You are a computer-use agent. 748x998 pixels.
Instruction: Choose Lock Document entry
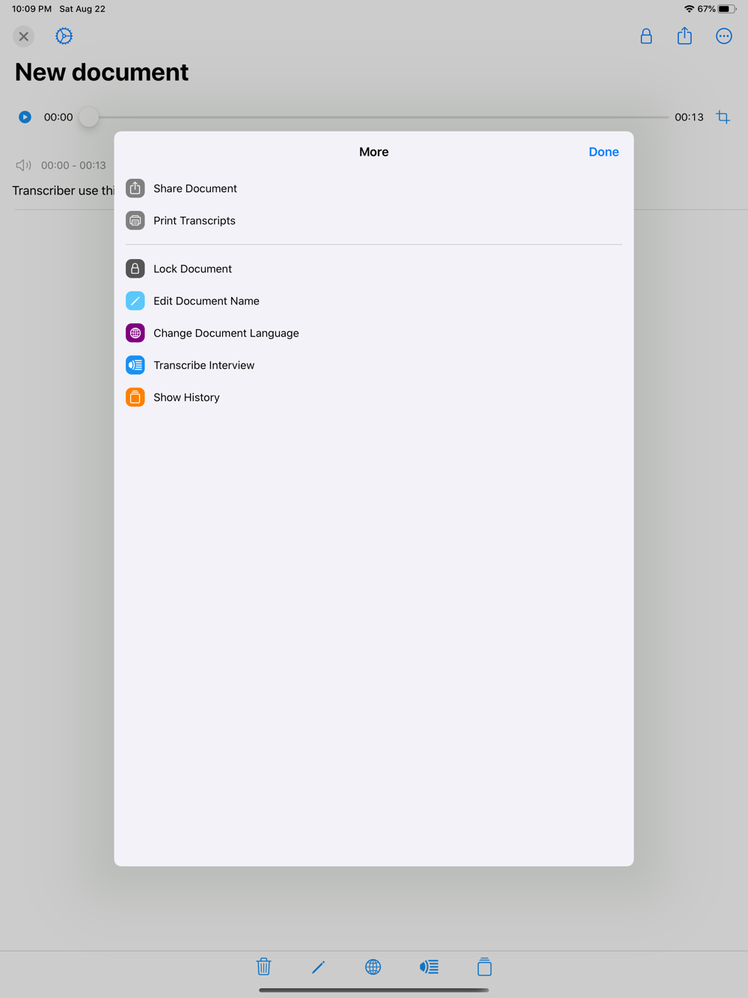pyautogui.click(x=374, y=269)
